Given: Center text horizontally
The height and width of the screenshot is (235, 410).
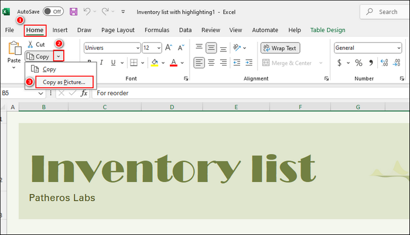Looking at the screenshot, I should (x=211, y=63).
